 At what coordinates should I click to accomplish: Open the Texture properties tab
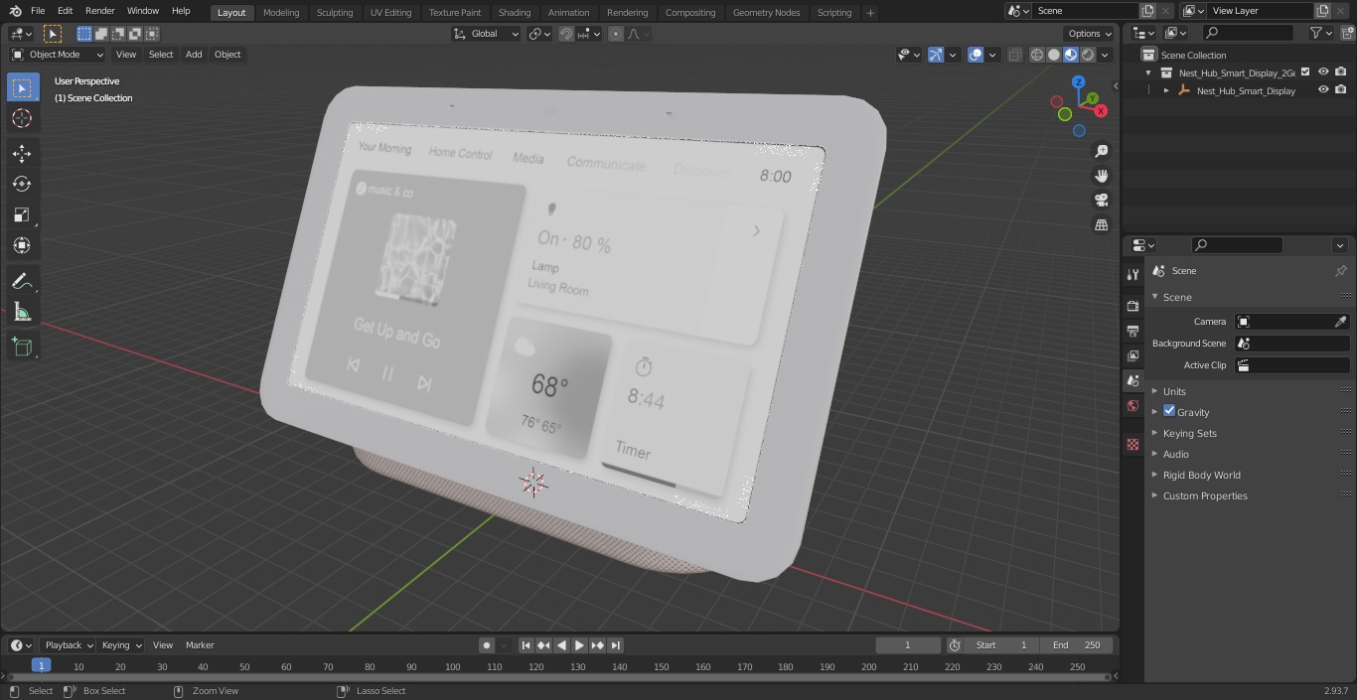(x=1132, y=445)
